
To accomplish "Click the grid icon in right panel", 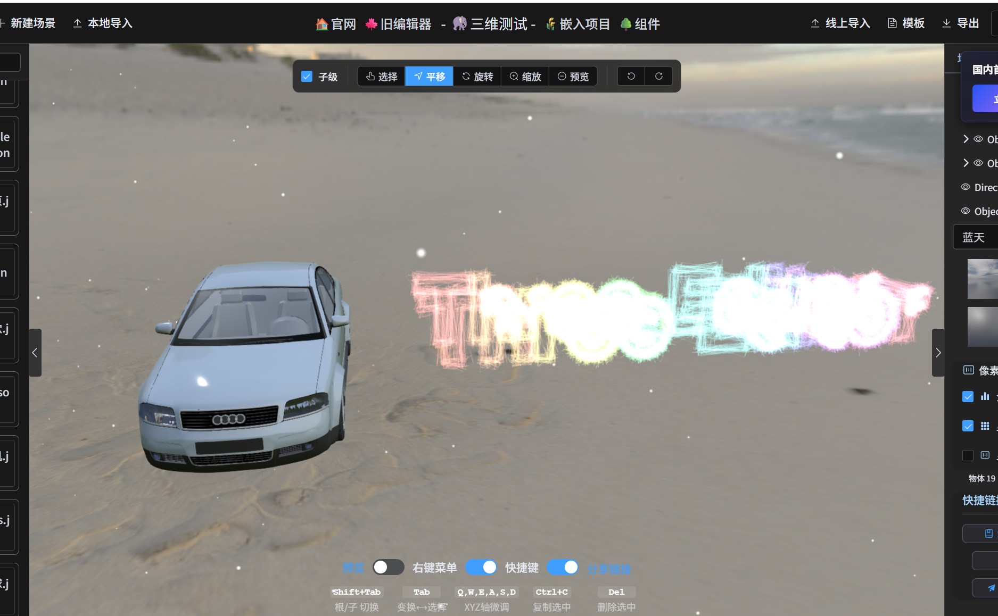I will click(x=985, y=426).
